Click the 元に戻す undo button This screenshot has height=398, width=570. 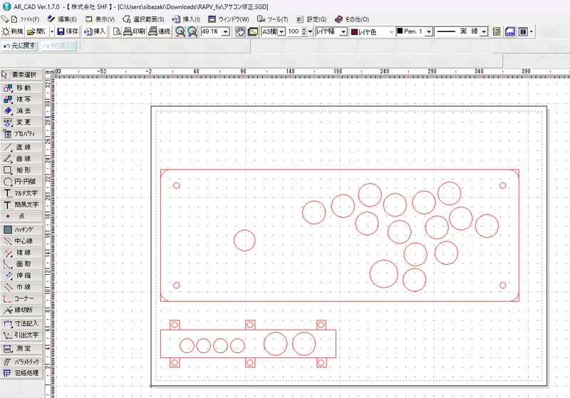[20, 46]
